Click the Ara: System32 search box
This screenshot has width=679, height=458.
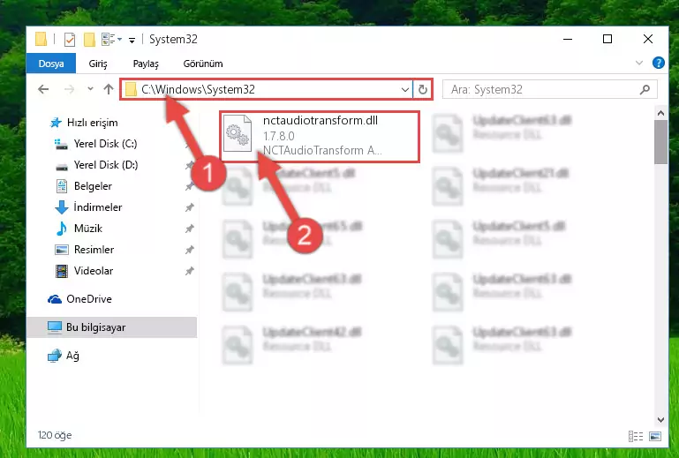point(550,90)
